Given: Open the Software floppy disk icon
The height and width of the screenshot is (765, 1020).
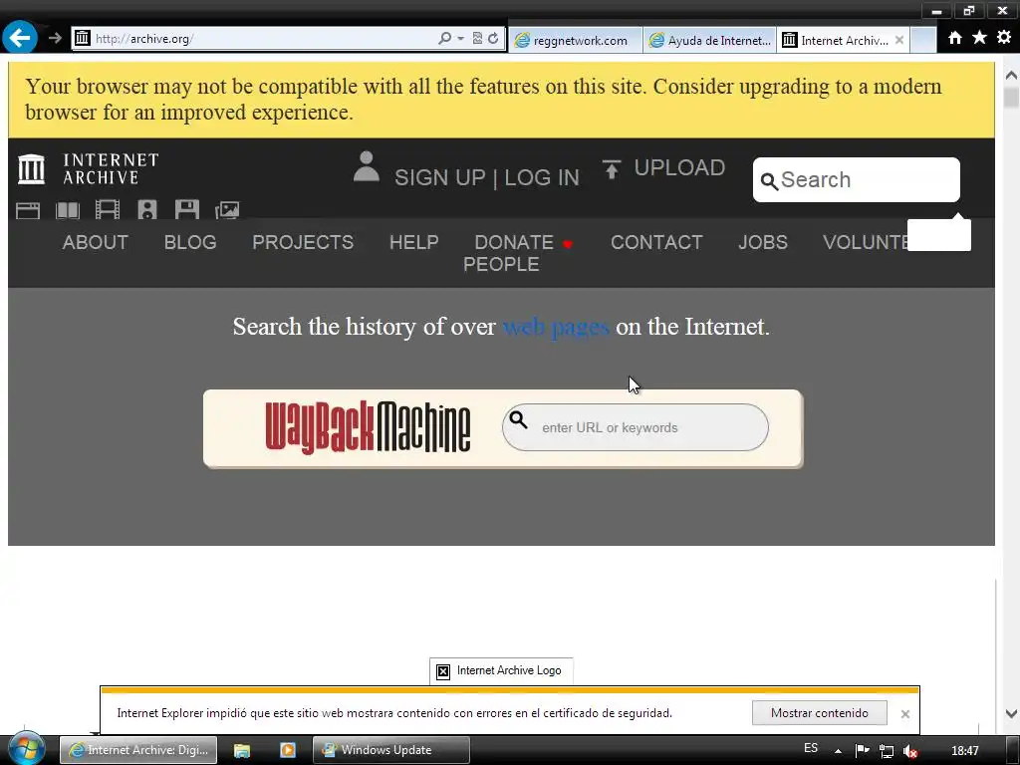Looking at the screenshot, I should pos(186,209).
